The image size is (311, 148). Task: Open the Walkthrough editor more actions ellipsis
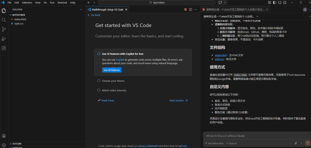[x=196, y=9]
